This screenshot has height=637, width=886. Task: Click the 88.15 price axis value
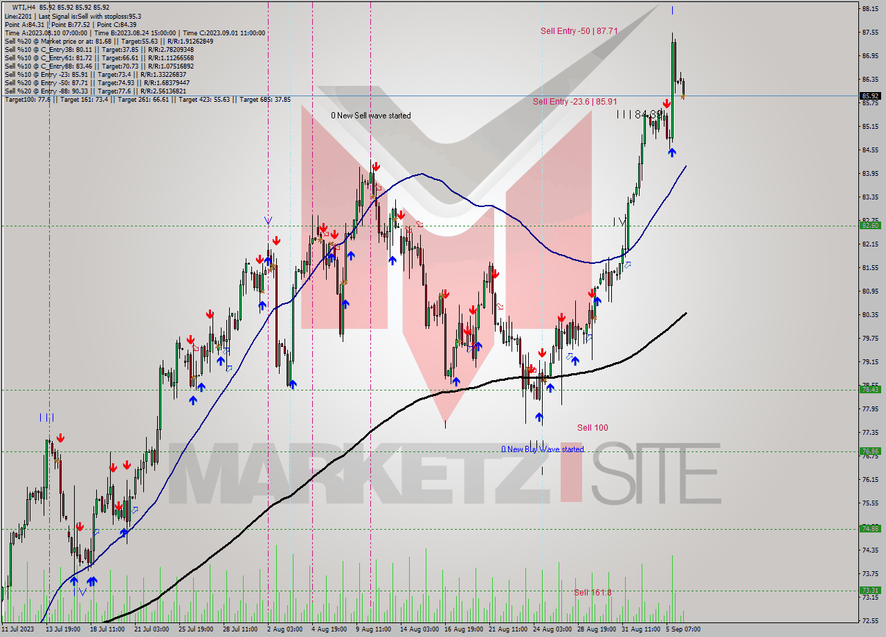870,8
